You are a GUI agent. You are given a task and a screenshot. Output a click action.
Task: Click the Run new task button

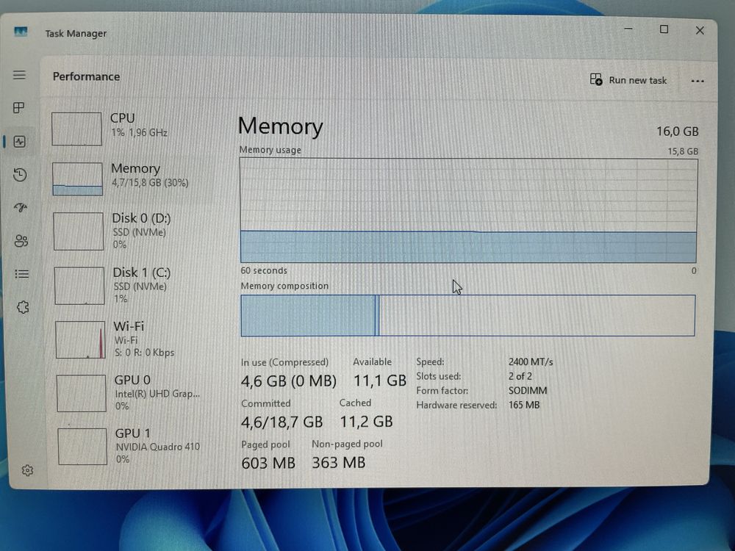pyautogui.click(x=628, y=80)
